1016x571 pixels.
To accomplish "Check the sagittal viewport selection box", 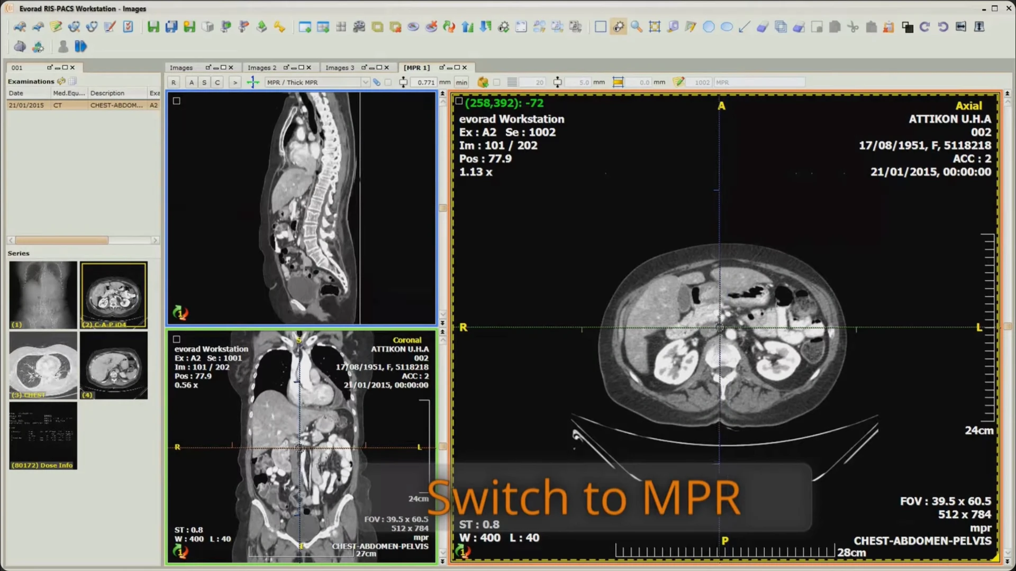I will pos(177,101).
